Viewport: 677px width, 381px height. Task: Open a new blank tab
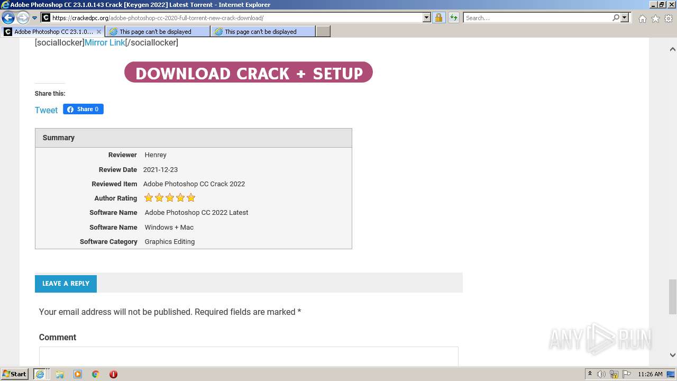(x=323, y=32)
